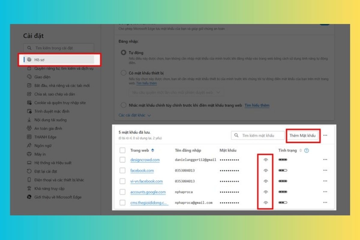This screenshot has width=360, height=240.
Task: Tick the checkbox for vi-vn.facebook.com
Action: coord(122,181)
